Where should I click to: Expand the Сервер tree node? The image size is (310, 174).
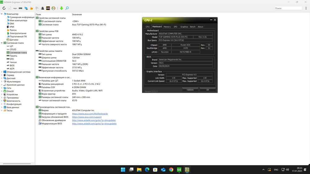tap(2, 75)
